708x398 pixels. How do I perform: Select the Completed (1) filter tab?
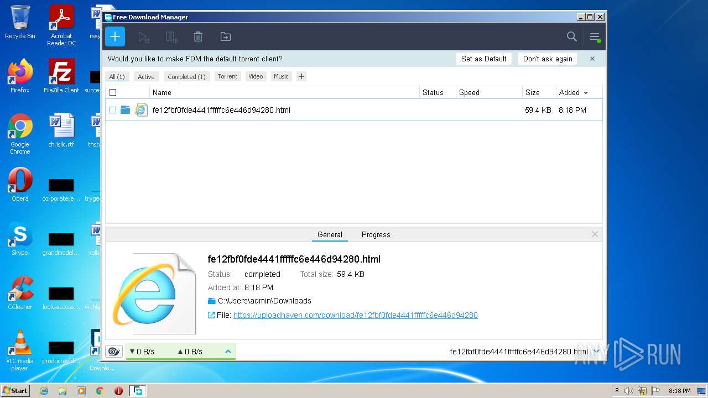[x=186, y=77]
